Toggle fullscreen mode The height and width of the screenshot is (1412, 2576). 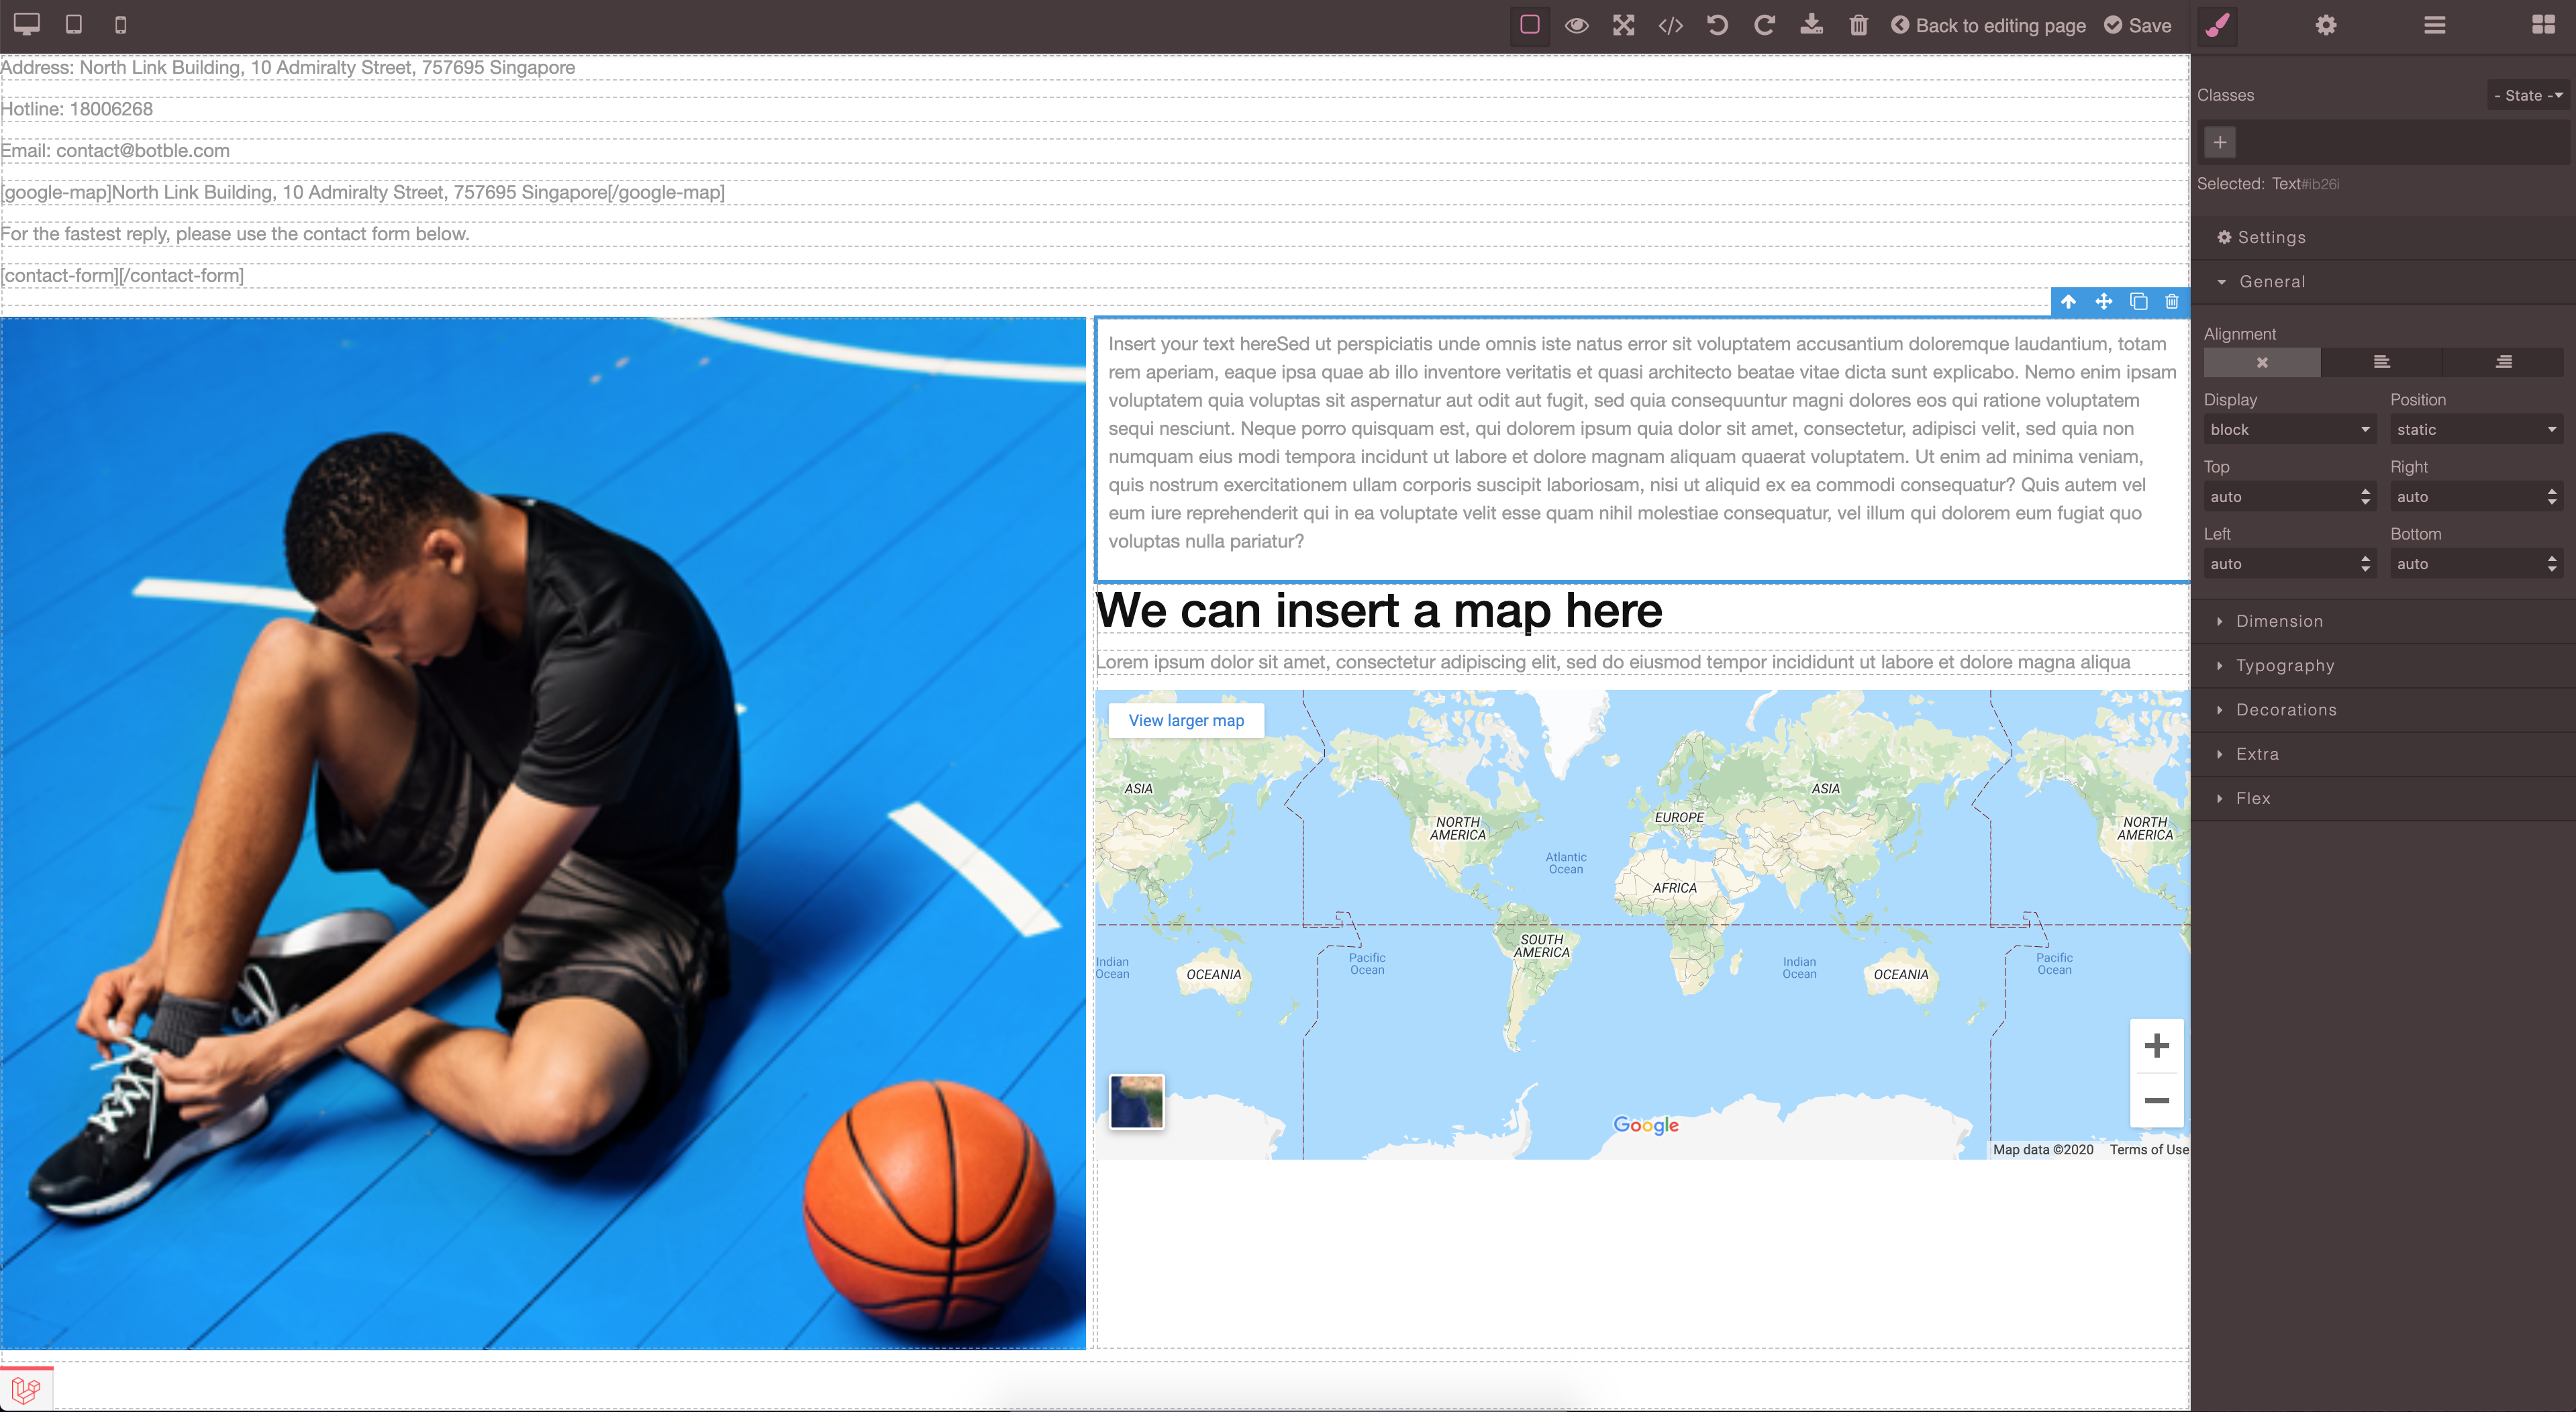[1624, 25]
